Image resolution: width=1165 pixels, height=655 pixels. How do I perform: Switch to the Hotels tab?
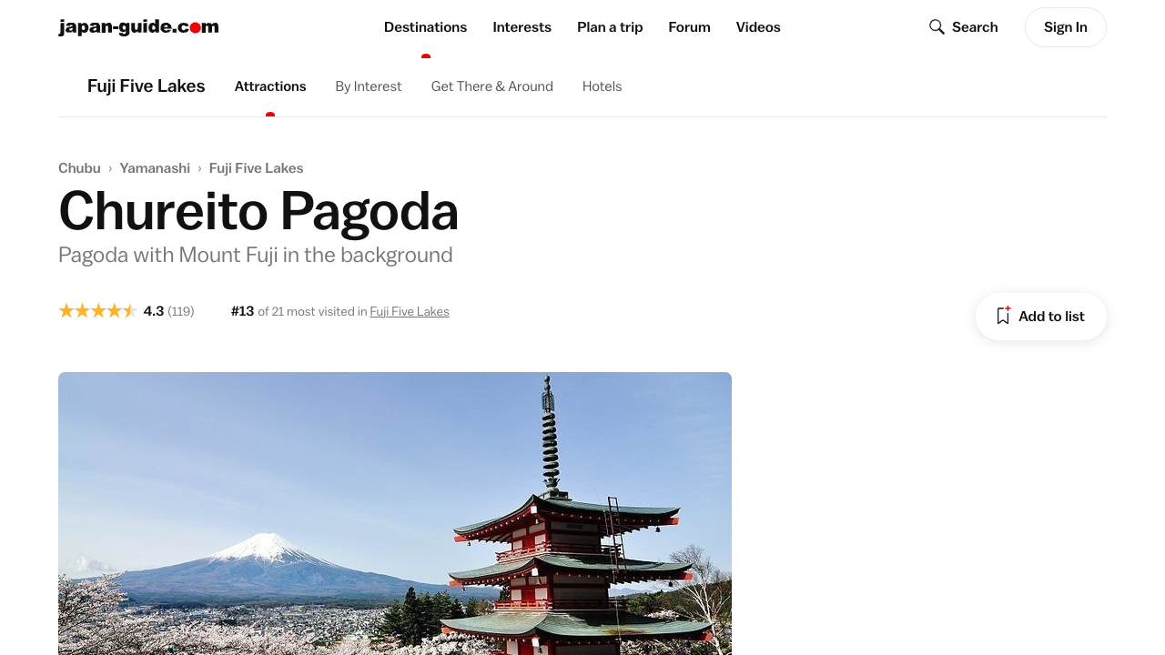click(x=603, y=86)
